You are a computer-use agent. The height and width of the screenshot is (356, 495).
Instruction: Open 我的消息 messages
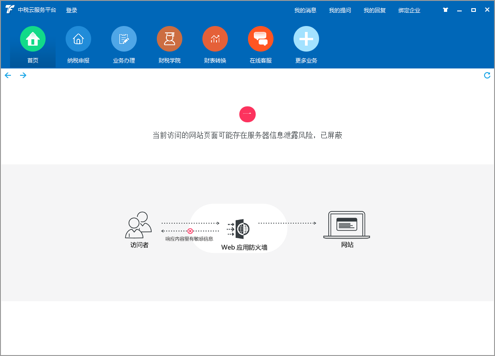[x=305, y=10]
